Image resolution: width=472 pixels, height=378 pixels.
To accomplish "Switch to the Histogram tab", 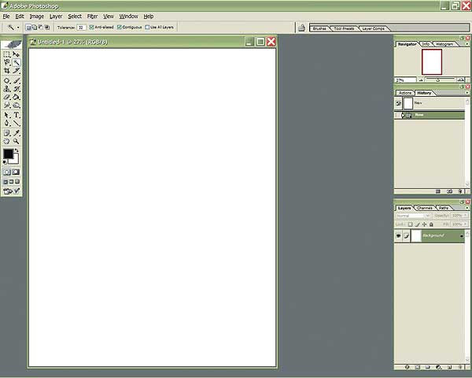I will pos(443,44).
